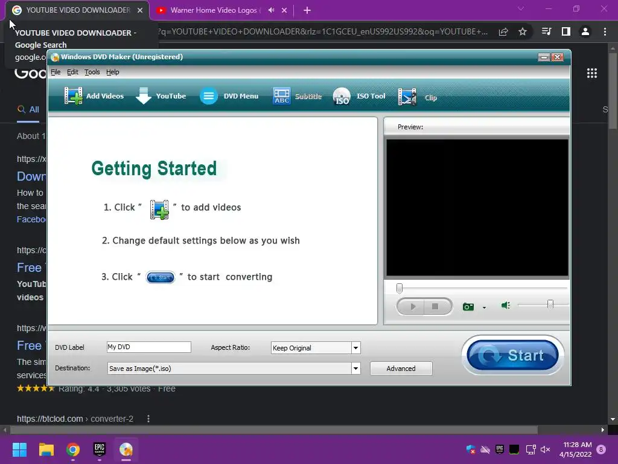Open Chrome media control icon
Image resolution: width=618 pixels, height=464 pixels.
tap(546, 31)
